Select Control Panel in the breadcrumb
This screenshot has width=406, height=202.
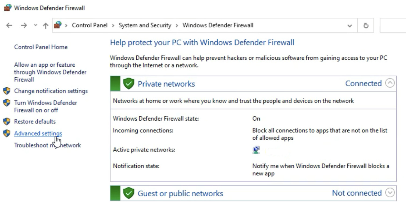point(90,25)
